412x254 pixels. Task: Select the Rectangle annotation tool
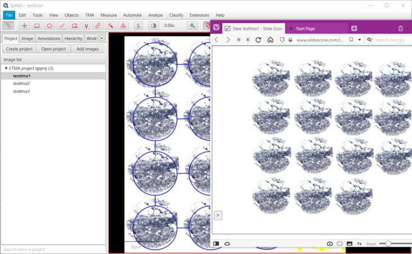pyautogui.click(x=37, y=25)
